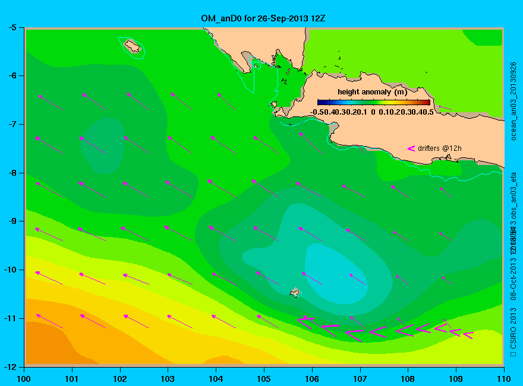Click the x-axis label 109
The image size is (523, 386).
click(456, 379)
